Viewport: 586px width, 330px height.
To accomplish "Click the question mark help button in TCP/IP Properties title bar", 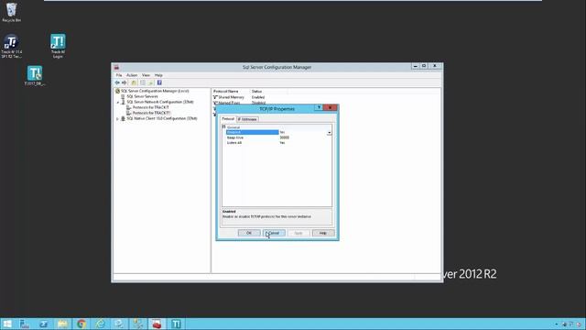I will [x=319, y=108].
